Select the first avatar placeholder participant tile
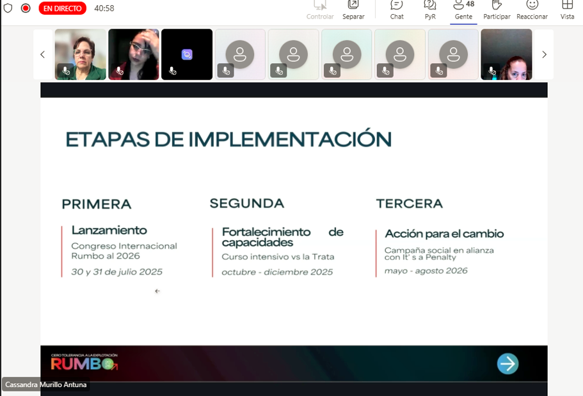Image resolution: width=583 pixels, height=396 pixels. pyautogui.click(x=240, y=54)
